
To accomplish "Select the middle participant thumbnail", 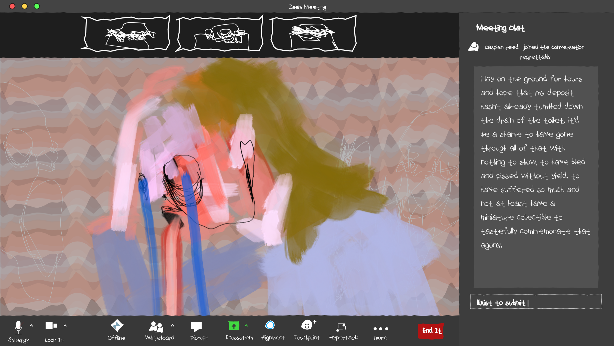I will (x=220, y=34).
